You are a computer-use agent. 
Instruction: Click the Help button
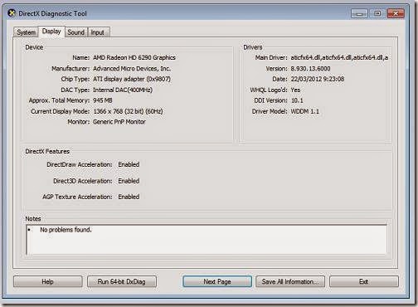47,282
